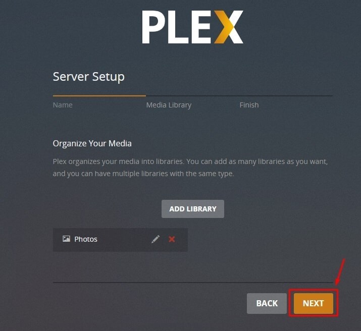Image resolution: width=361 pixels, height=331 pixels.
Task: Edit the Photos library with pencil icon
Action: pyautogui.click(x=156, y=239)
